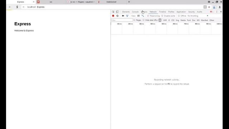The height and width of the screenshot is (129, 229).
Task: Click the 100 ms timeline marker
Action: point(119,24)
